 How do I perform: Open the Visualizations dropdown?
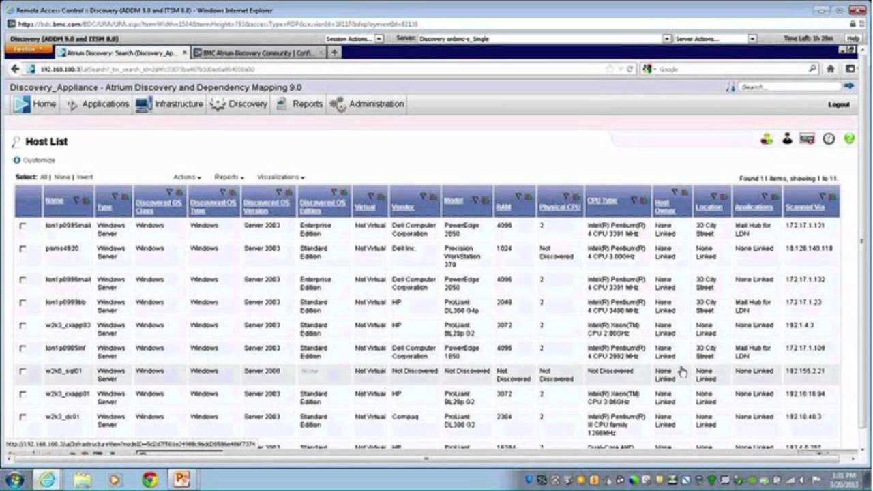tap(280, 177)
